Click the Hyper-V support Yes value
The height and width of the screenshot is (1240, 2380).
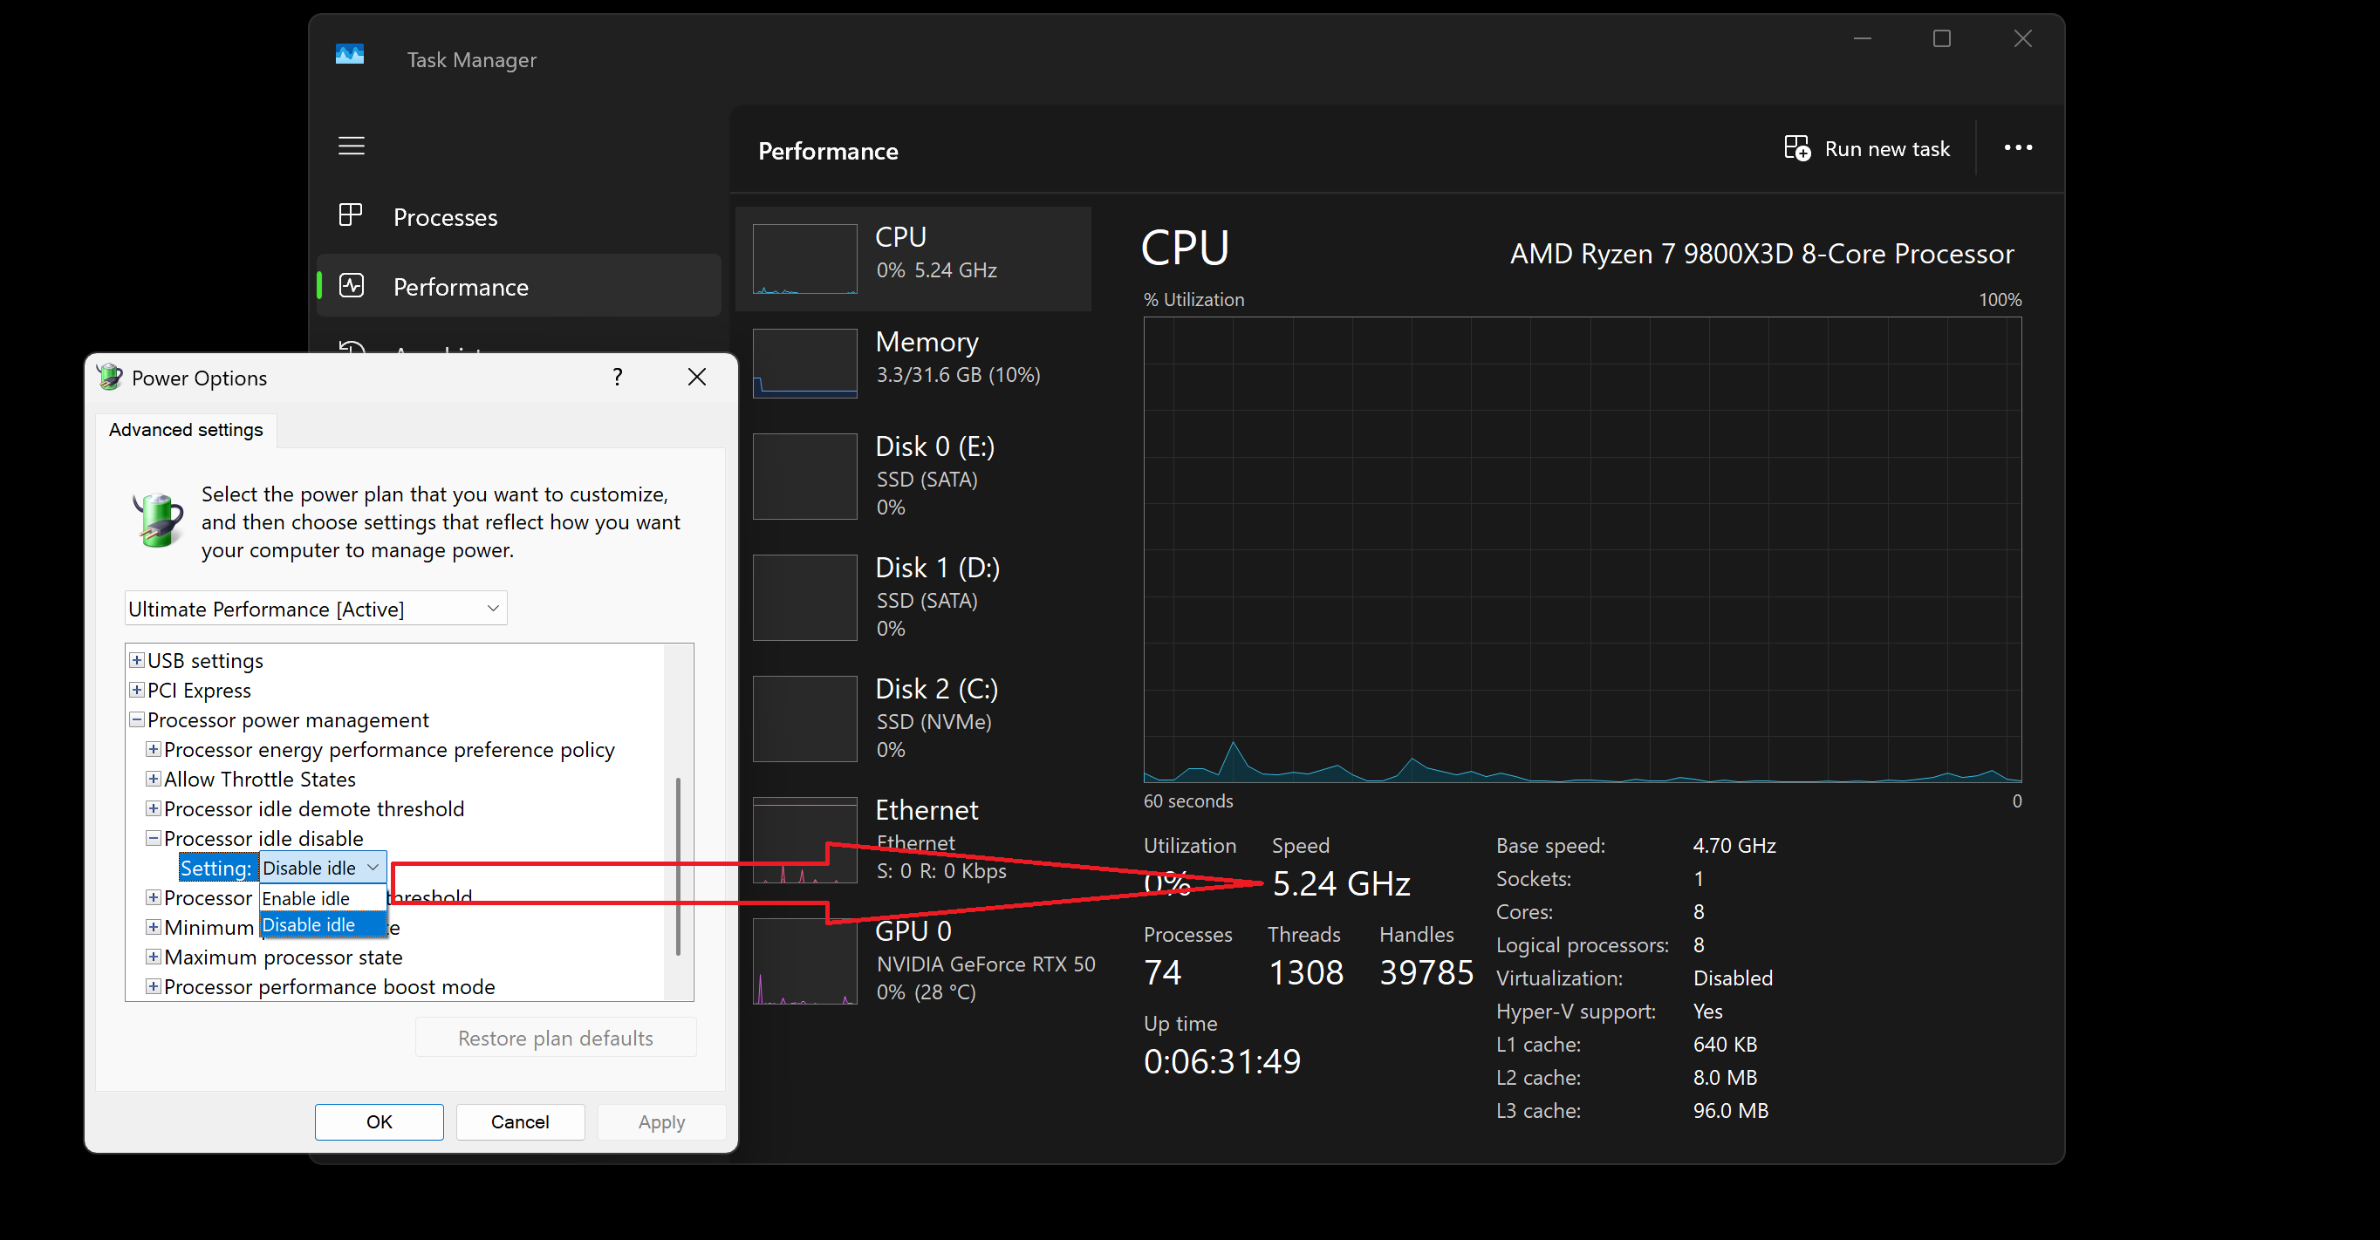(1707, 1012)
